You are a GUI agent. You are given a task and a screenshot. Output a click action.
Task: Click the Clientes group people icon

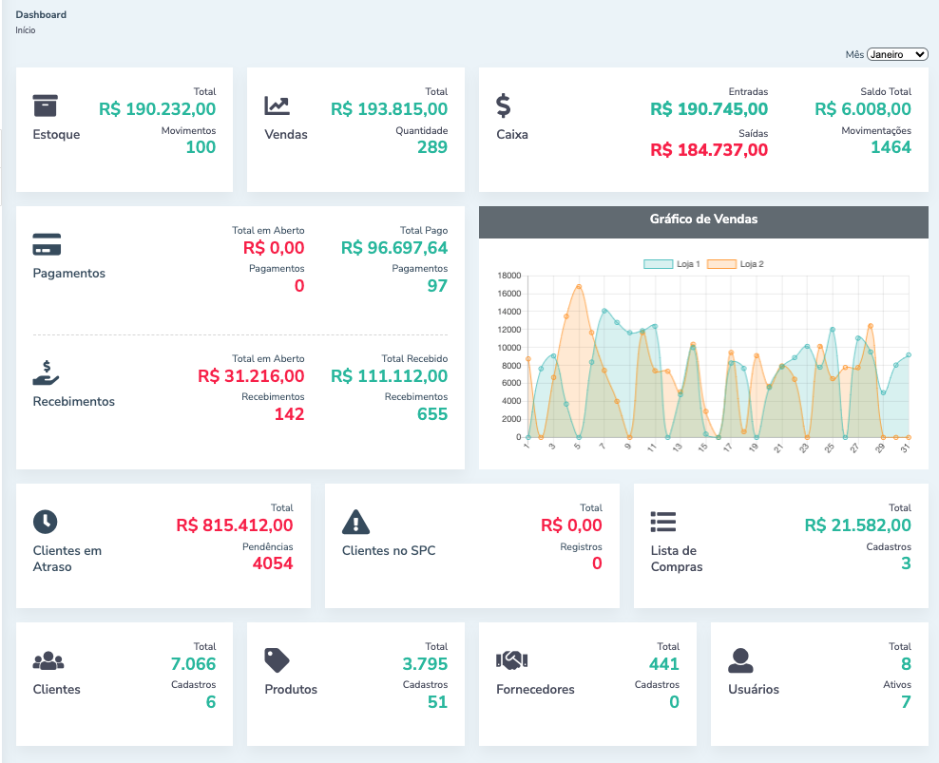point(48,660)
